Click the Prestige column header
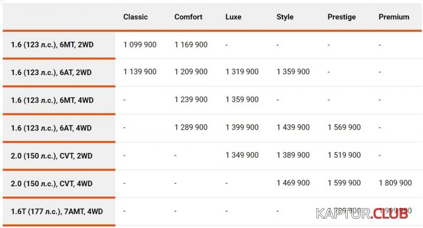This screenshot has height=228, width=423. point(342,17)
